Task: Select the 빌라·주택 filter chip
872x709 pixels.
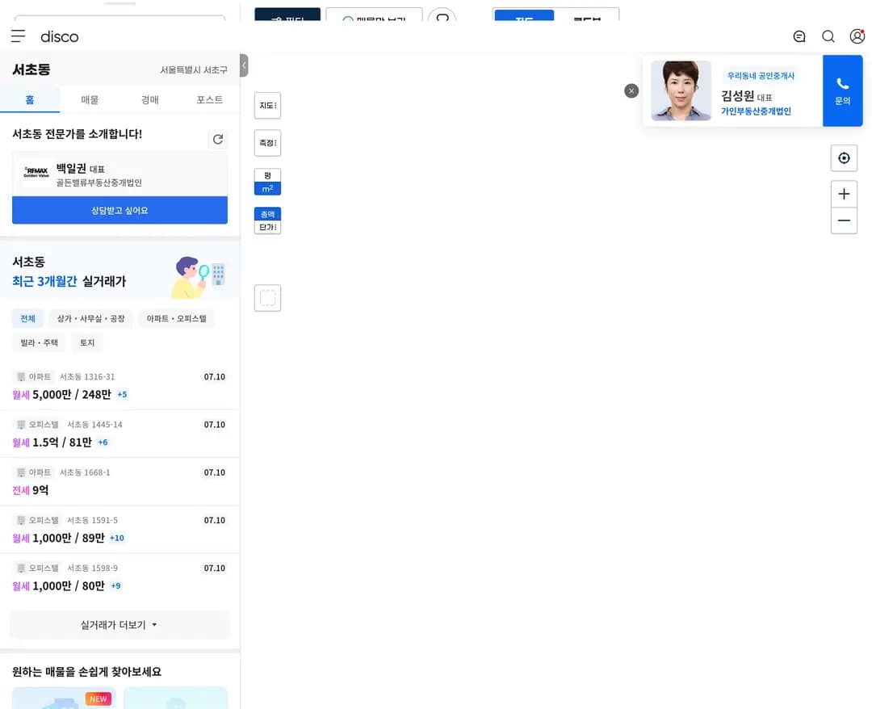Action: coord(39,342)
